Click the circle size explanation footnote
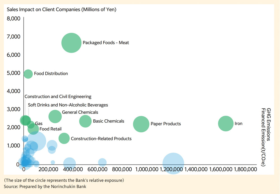 pyautogui.click(x=64, y=180)
